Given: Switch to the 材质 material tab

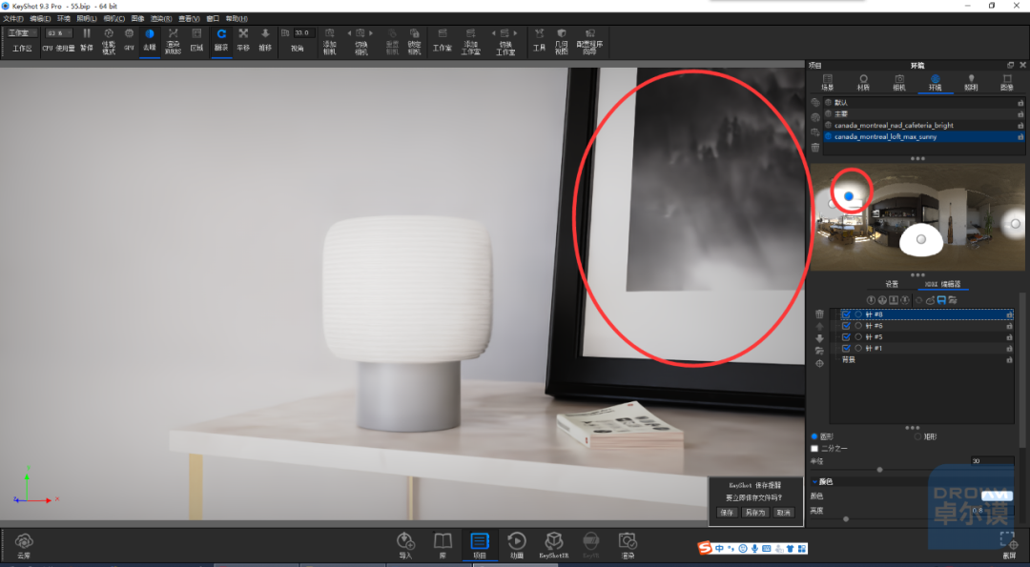Looking at the screenshot, I should click(x=863, y=82).
